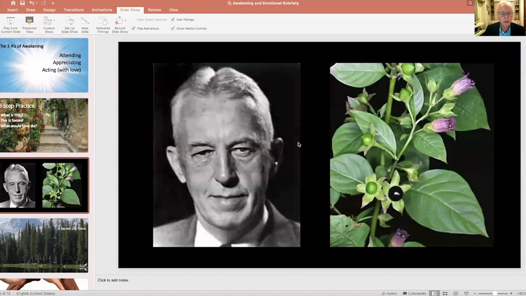Click the zoom in plus button

click(511, 294)
